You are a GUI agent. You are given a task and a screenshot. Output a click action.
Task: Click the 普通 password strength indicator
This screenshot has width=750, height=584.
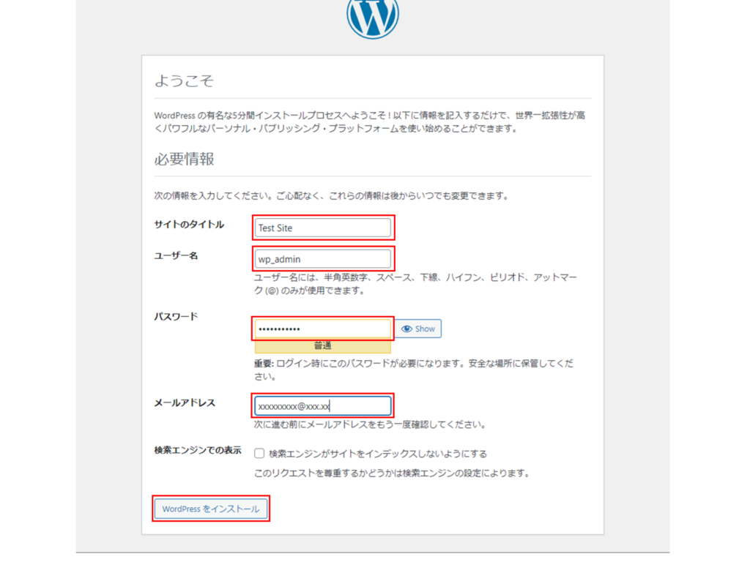[x=322, y=345]
